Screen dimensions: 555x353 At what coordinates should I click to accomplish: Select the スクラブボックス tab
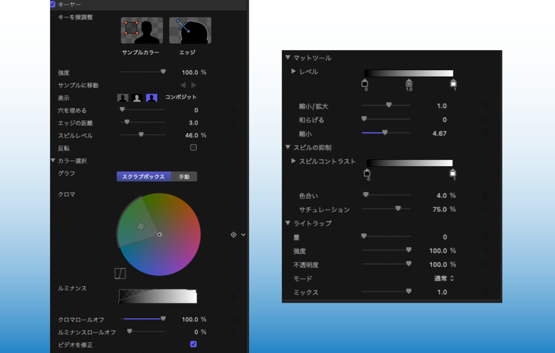tap(143, 176)
